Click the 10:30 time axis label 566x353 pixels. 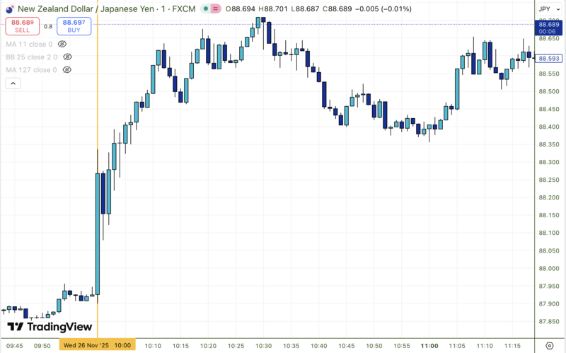pyautogui.click(x=263, y=346)
